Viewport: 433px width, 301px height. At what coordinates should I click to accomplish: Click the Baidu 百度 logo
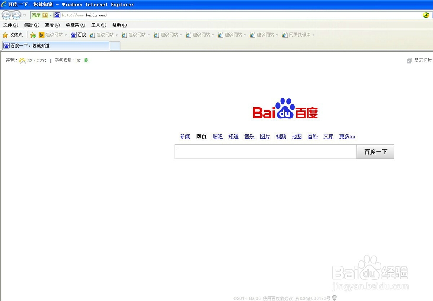[285, 109]
